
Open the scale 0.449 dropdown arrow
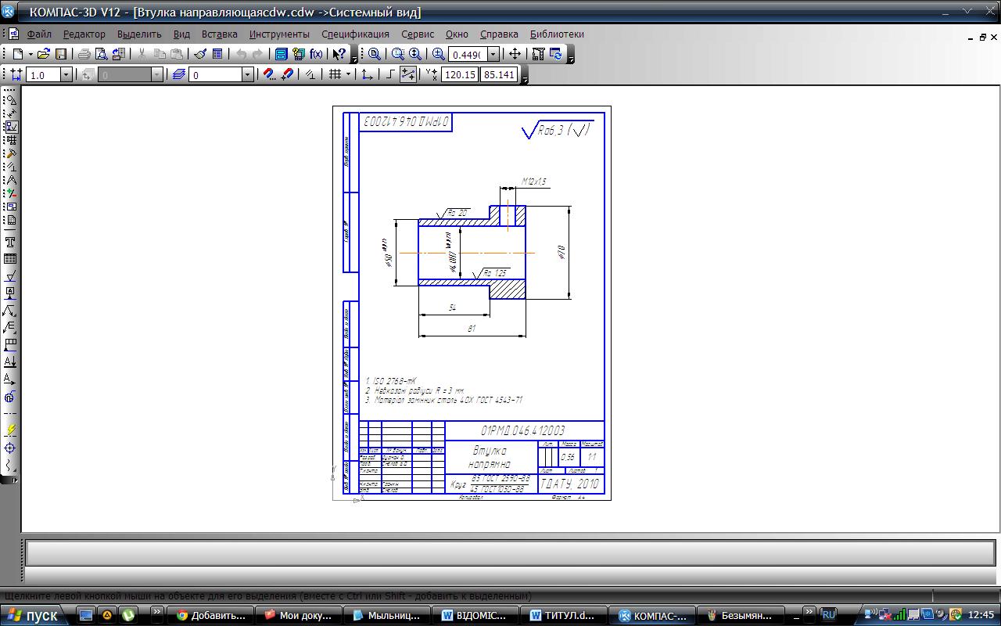click(493, 54)
